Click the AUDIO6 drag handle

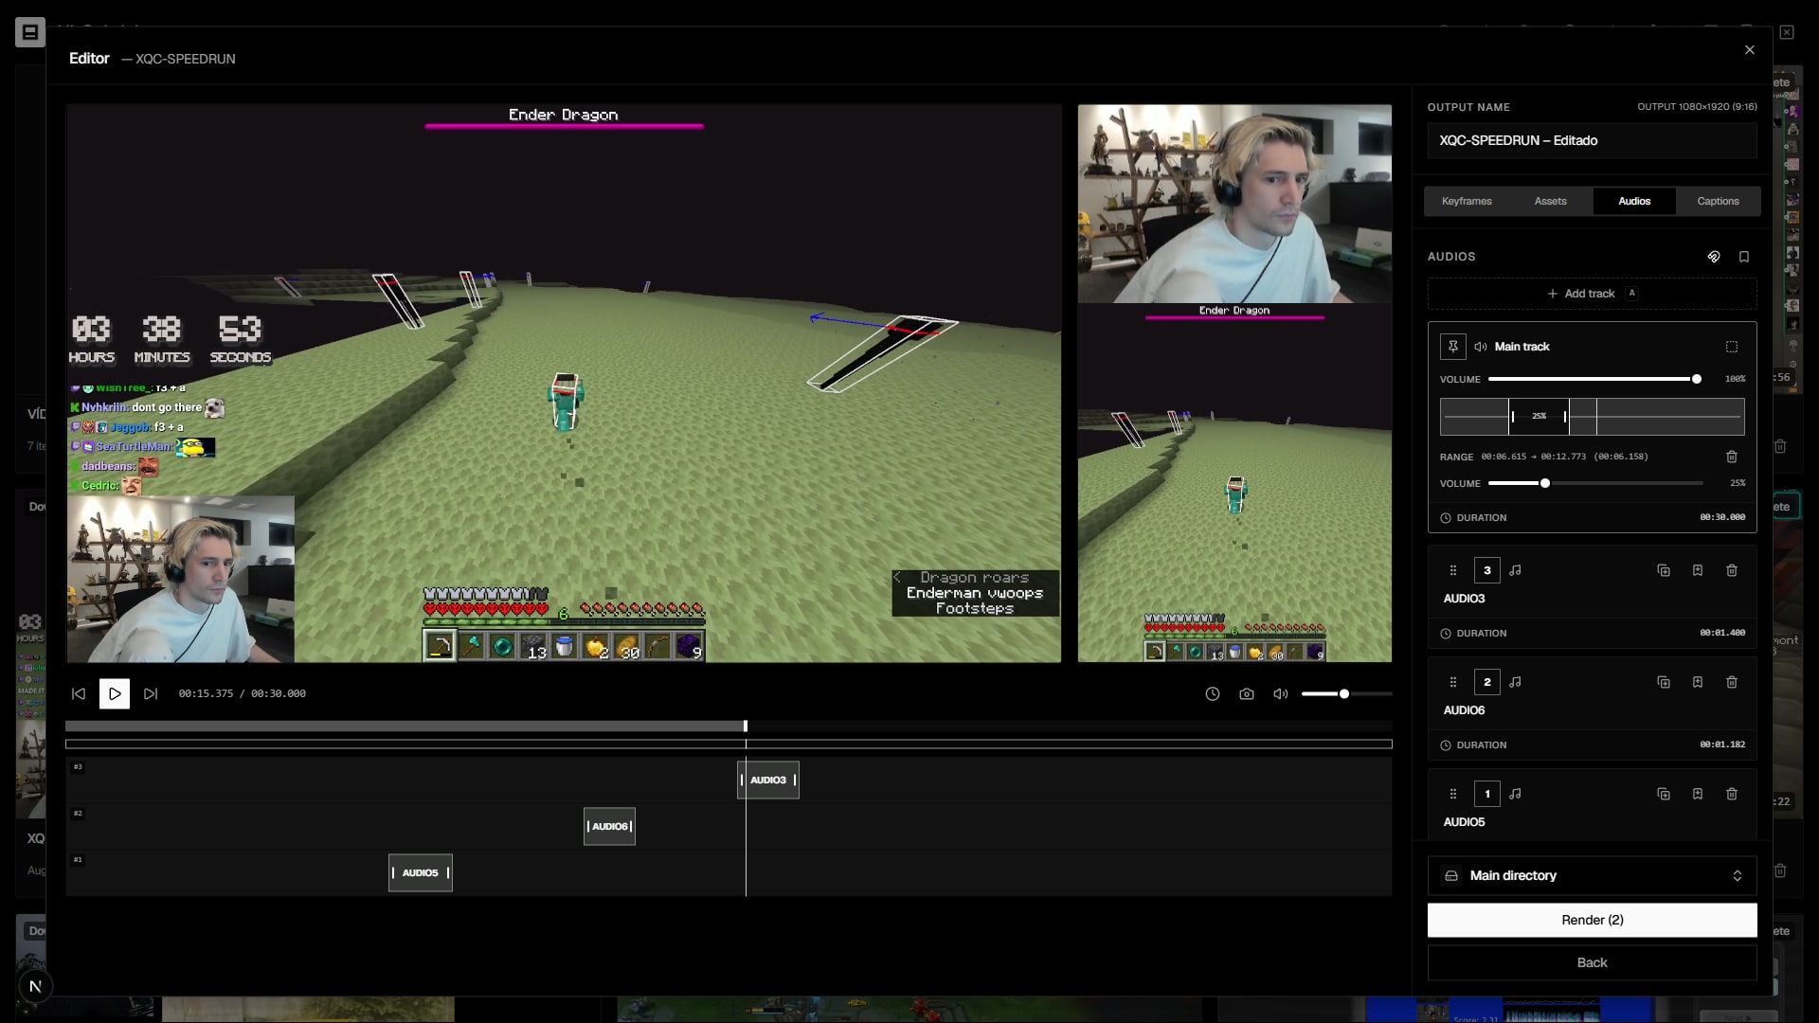[1453, 682]
